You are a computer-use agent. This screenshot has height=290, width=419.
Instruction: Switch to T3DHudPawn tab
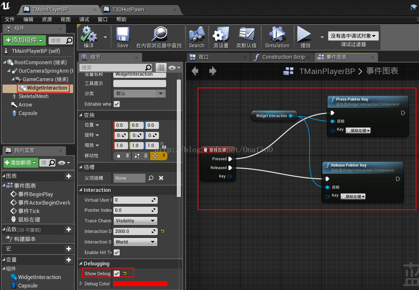pos(140,10)
